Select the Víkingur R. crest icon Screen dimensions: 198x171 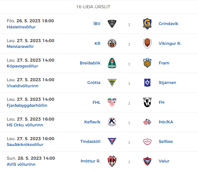147,44
